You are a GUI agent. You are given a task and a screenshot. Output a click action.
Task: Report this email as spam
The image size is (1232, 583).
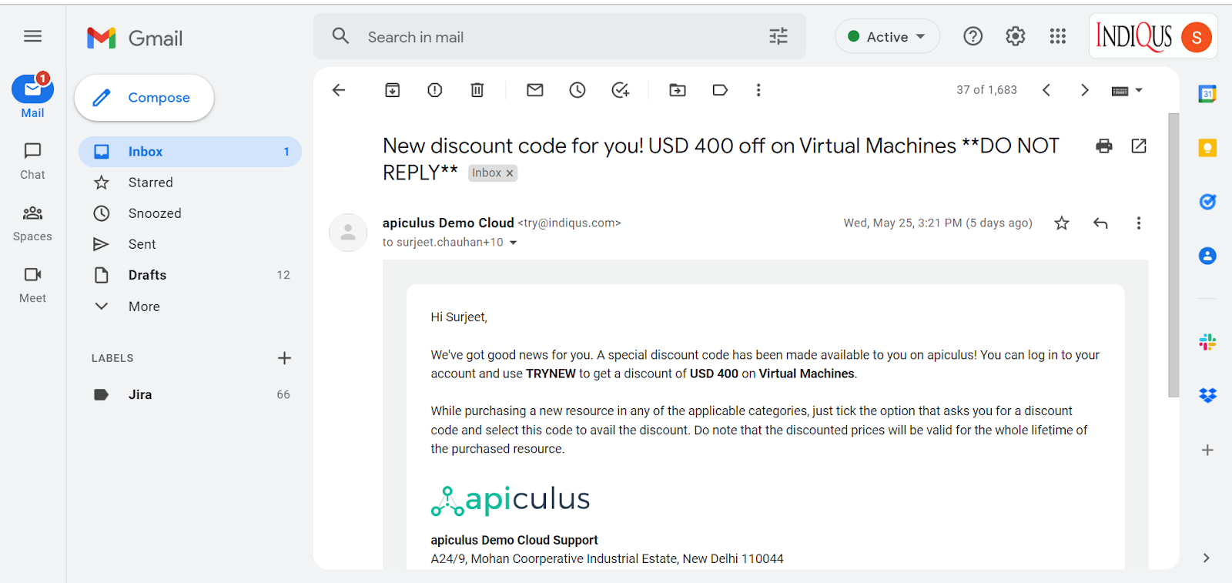pos(434,90)
